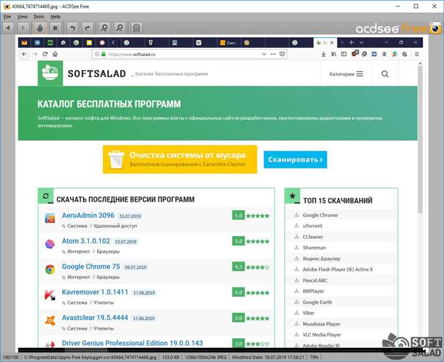The height and width of the screenshot is (362, 444).
Task: Open the Tools menu
Action: tap(39, 17)
